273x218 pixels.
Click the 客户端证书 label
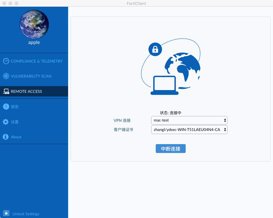pos(123,129)
